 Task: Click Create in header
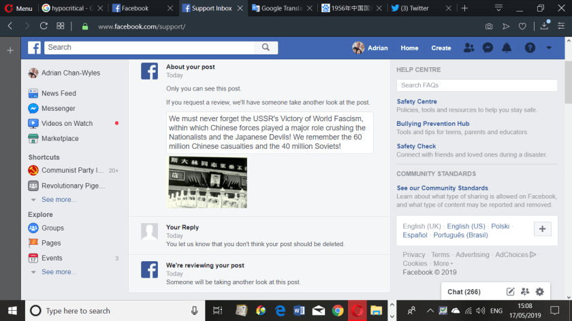pos(441,48)
